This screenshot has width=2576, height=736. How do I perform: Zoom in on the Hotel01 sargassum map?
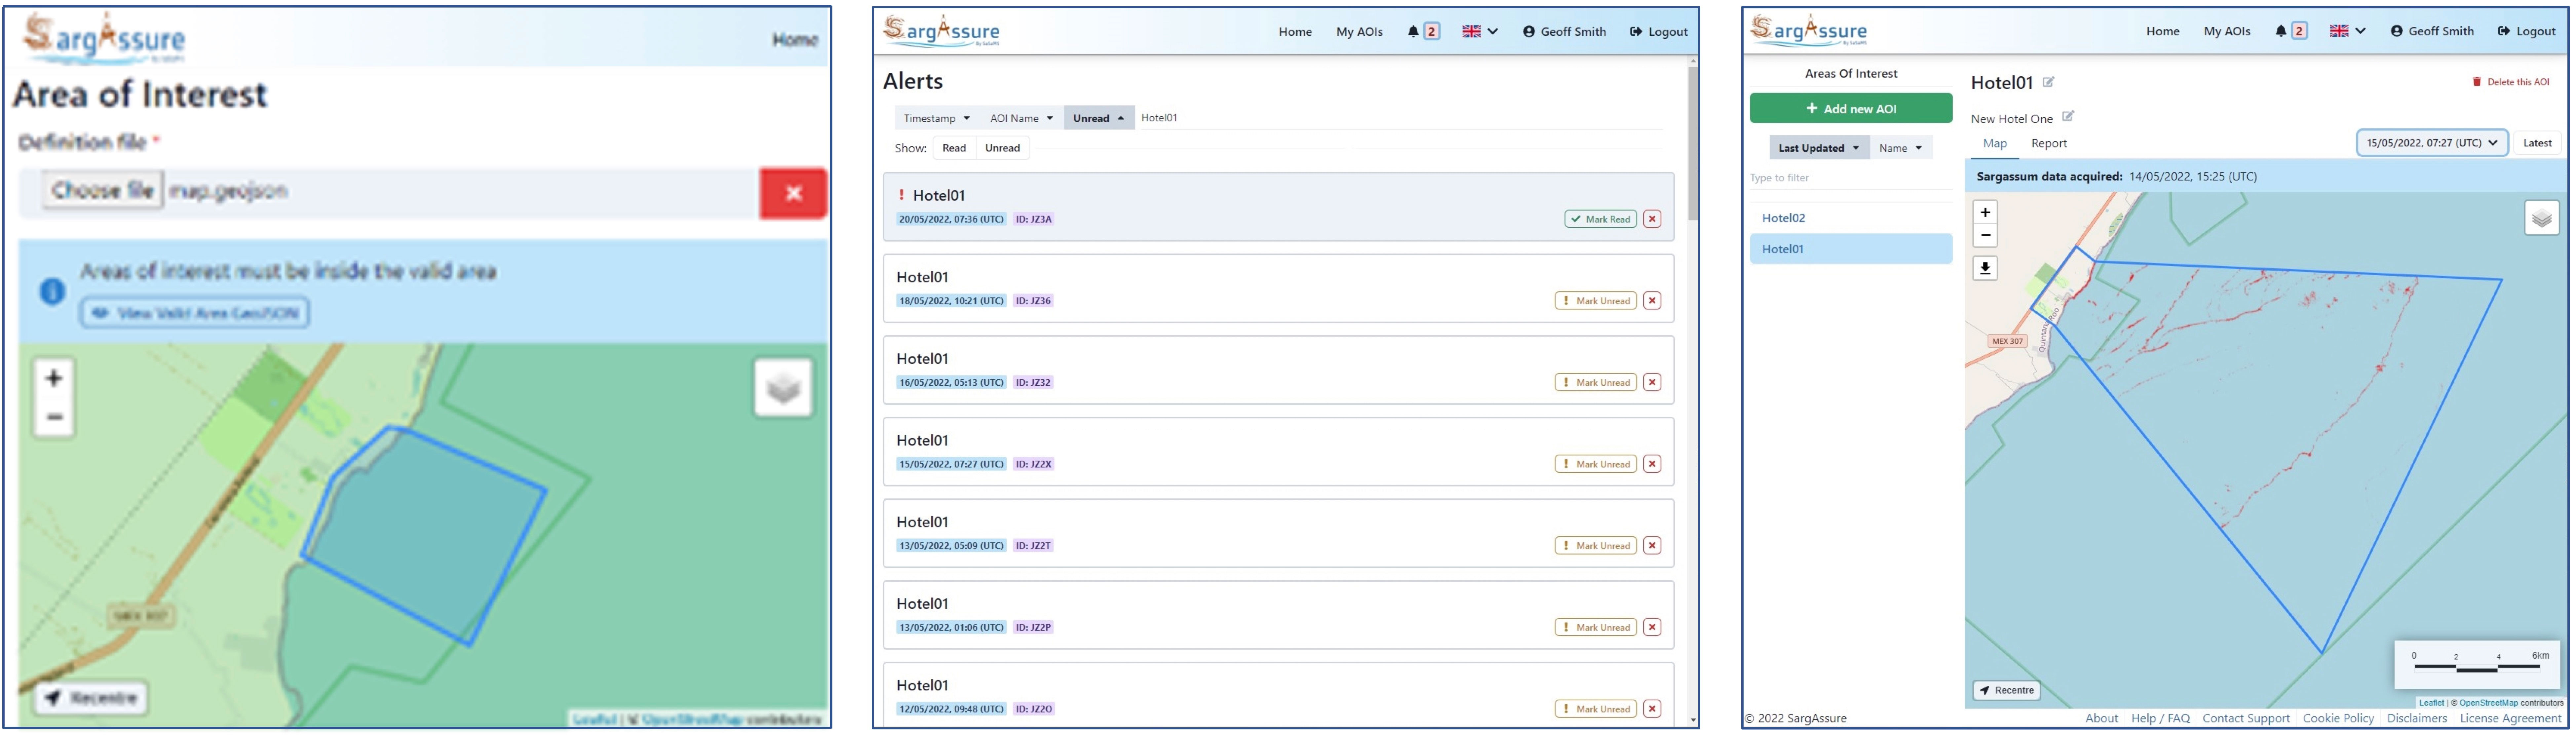coord(1985,212)
